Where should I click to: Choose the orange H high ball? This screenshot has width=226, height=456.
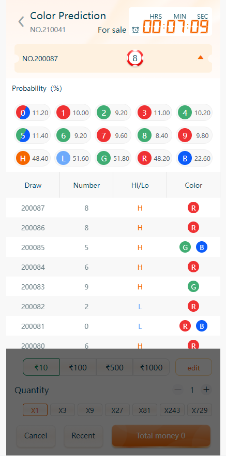23,159
